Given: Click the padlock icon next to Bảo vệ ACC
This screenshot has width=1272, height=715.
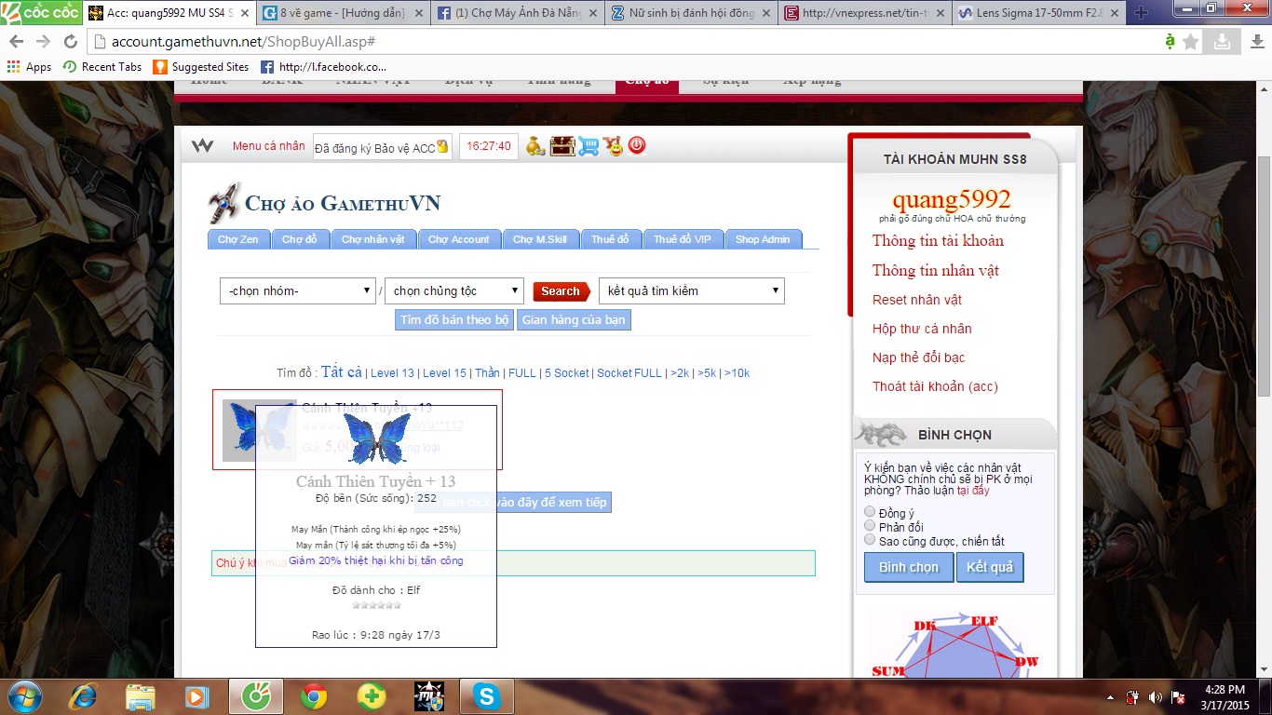Looking at the screenshot, I should [442, 146].
